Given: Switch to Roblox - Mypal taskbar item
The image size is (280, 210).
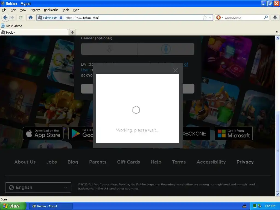Looking at the screenshot, I should click(x=51, y=206).
